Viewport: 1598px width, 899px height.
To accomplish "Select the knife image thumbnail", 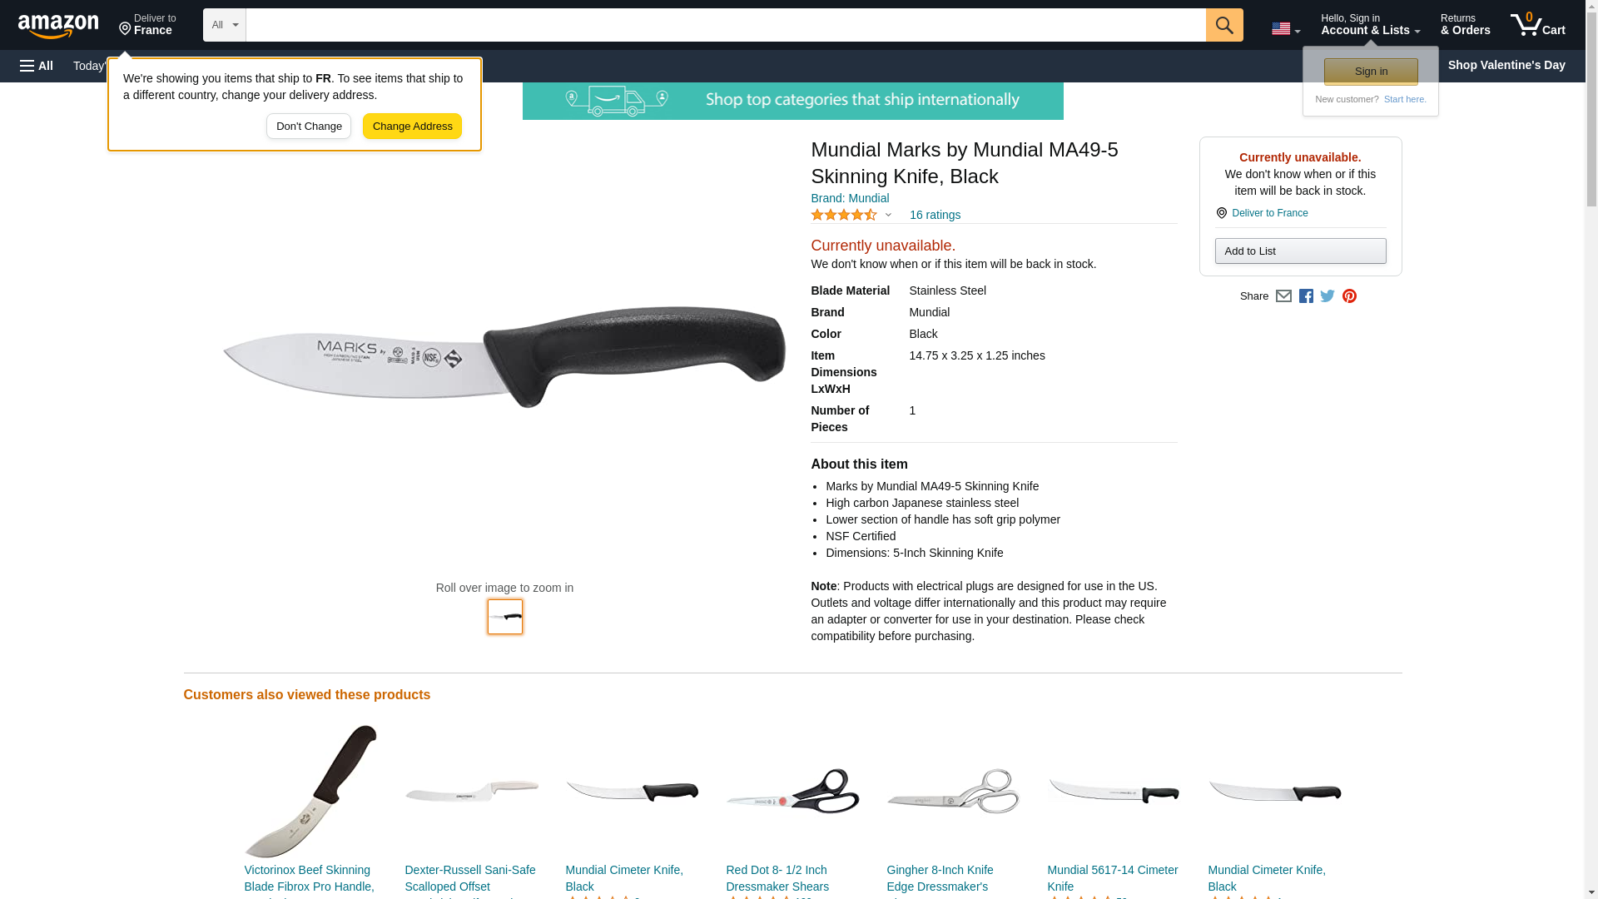I will tap(505, 617).
